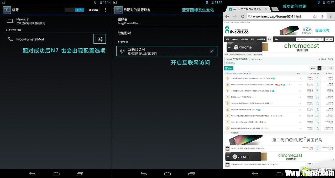Tap back arrow in paired device screen

(144, 174)
